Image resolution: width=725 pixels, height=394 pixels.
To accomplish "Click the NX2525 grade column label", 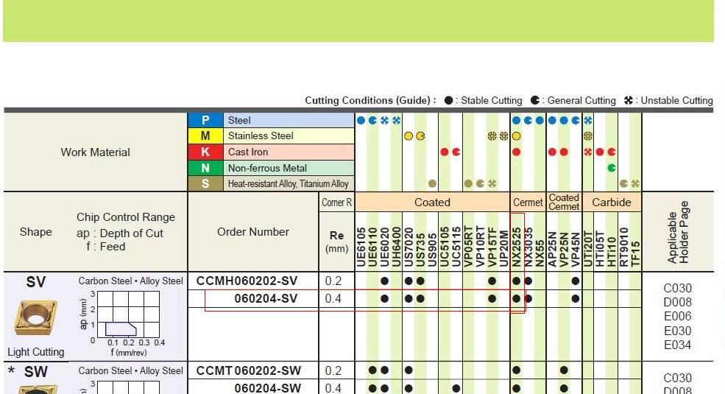I will pos(517,247).
